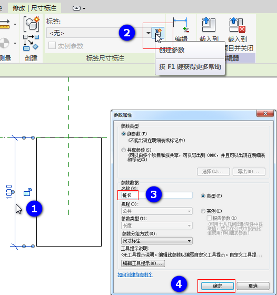
Task: Open the ribbon display options arrow
Action: 84,8
